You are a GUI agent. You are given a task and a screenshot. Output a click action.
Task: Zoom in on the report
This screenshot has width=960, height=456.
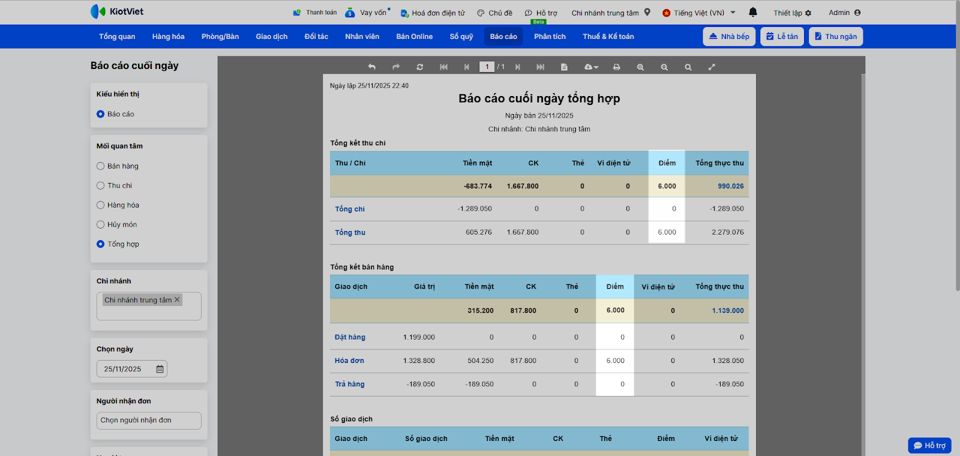[640, 67]
